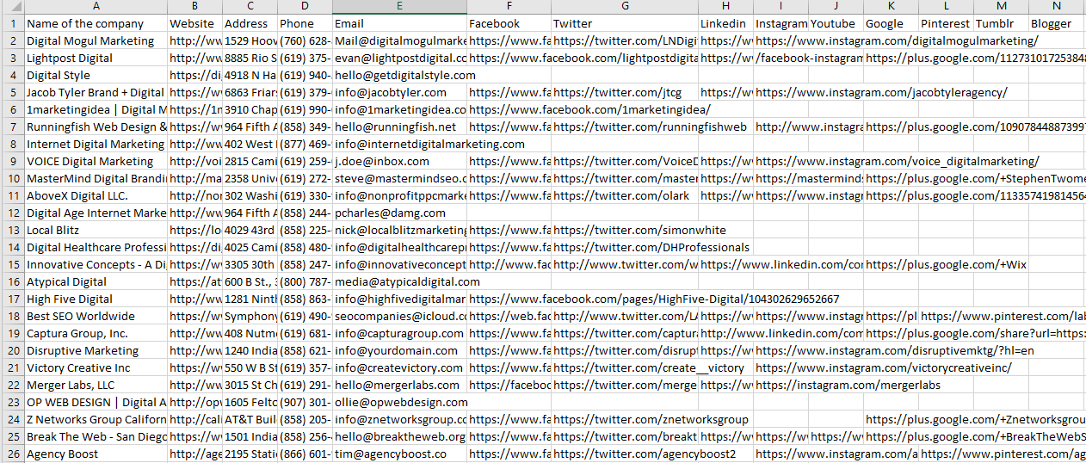
Task: Select the hello@getdigitalstyle.com cell
Action: tap(399, 75)
